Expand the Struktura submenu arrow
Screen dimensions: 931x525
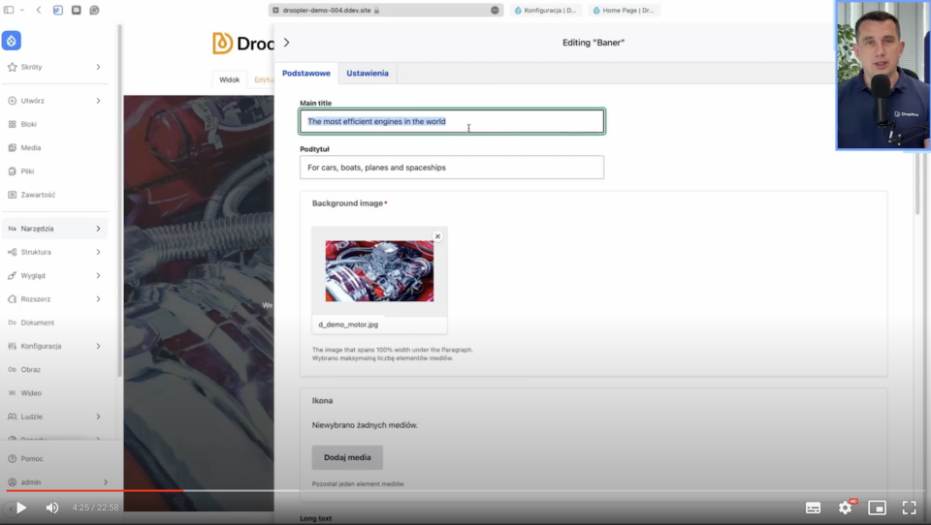(x=99, y=252)
